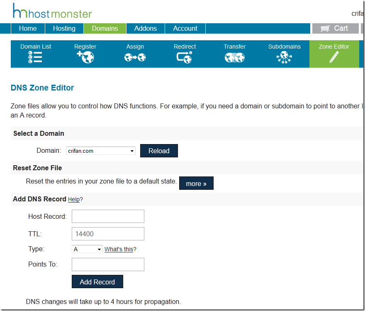Click the DNS propagation notice text
Image resolution: width=365 pixels, height=311 pixels.
tap(103, 302)
